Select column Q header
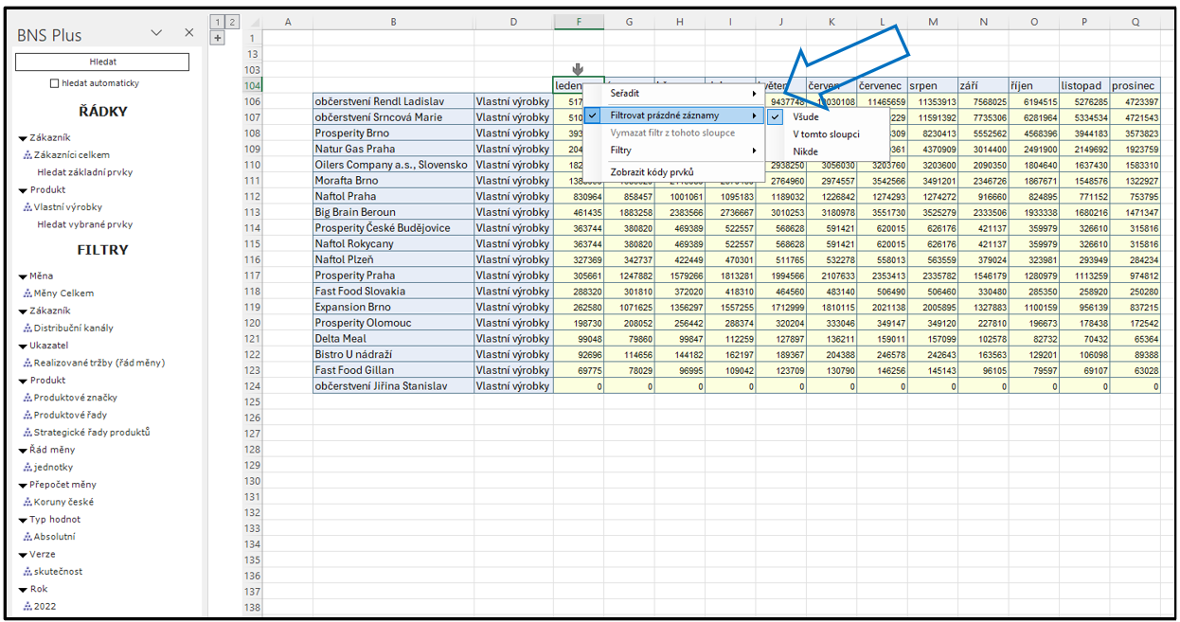 pyautogui.click(x=1135, y=21)
